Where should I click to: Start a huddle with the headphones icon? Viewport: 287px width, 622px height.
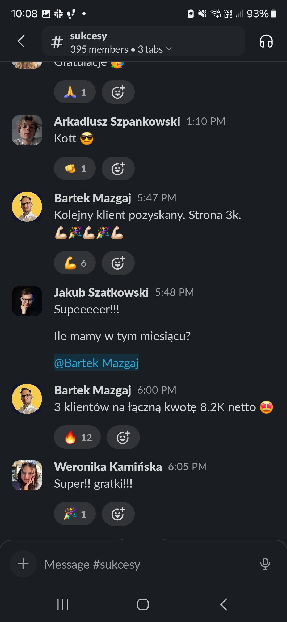(x=266, y=41)
